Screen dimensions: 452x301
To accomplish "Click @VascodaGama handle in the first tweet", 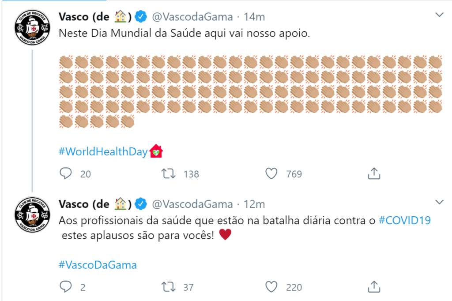I will point(192,17).
